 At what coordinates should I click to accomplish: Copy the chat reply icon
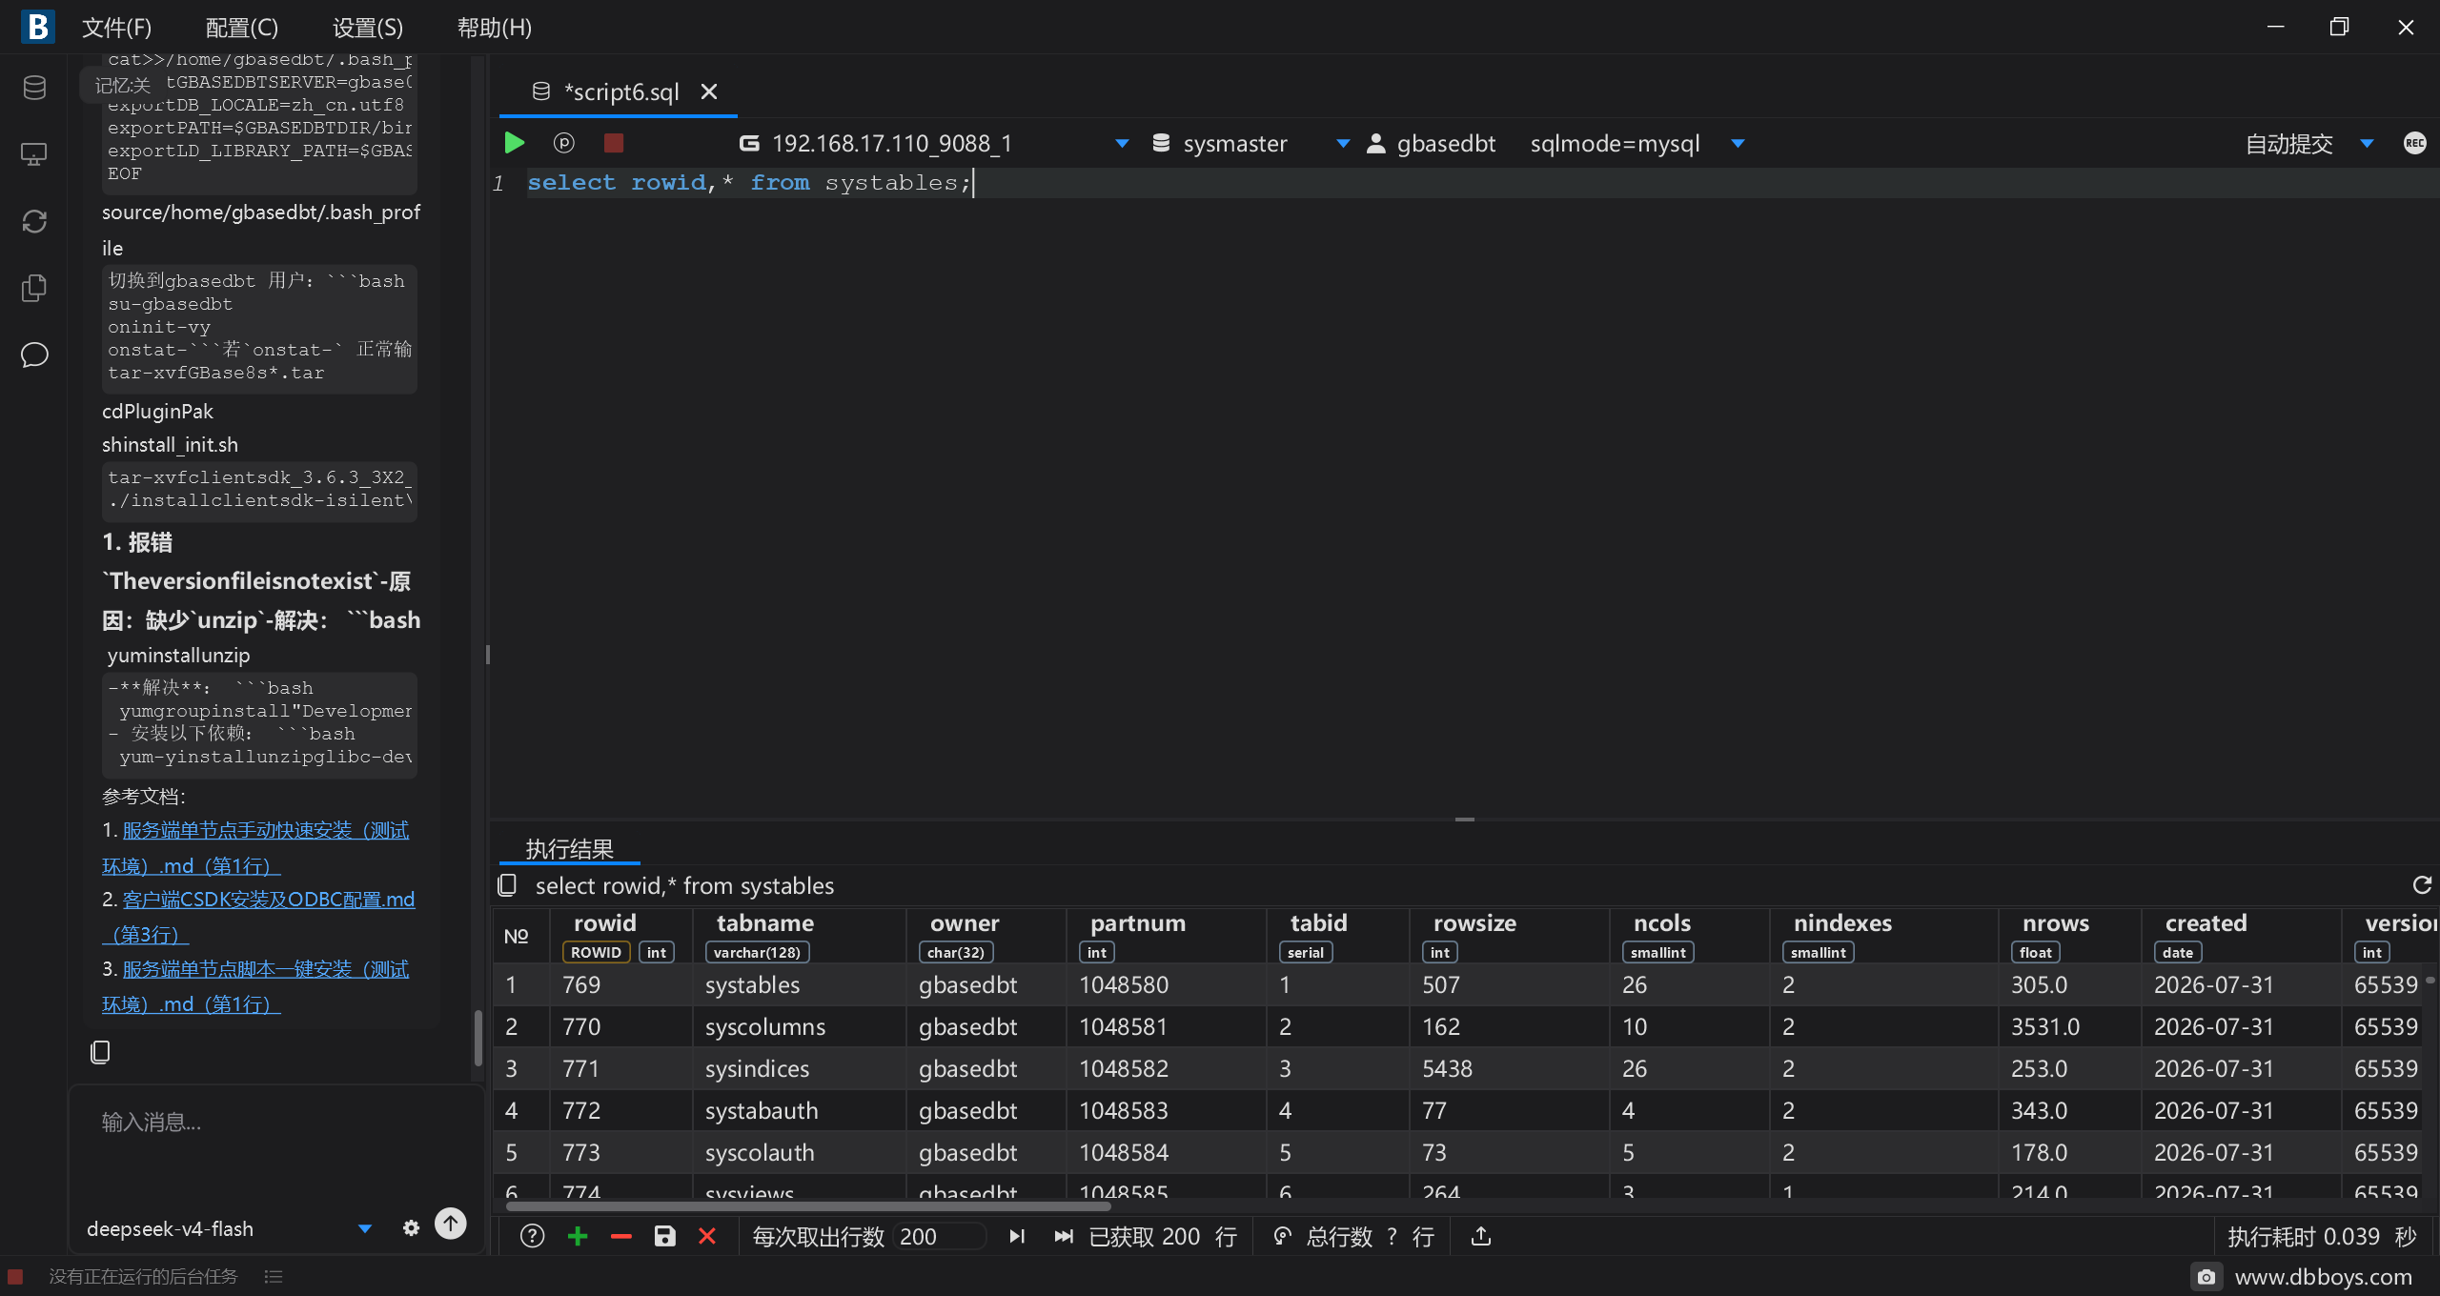pos(100,1051)
